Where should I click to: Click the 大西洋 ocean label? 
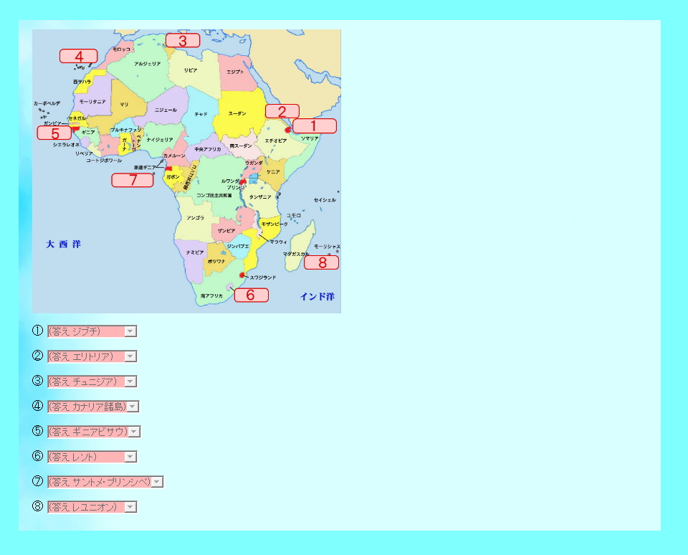[64, 245]
